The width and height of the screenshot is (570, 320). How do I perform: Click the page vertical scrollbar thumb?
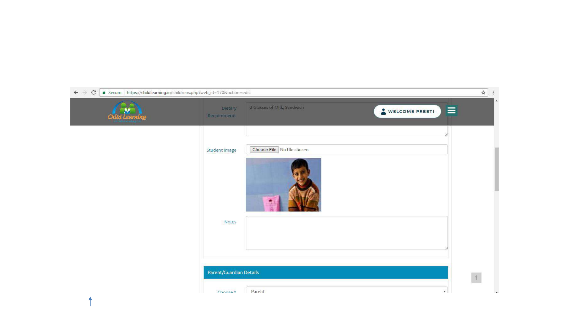497,169
